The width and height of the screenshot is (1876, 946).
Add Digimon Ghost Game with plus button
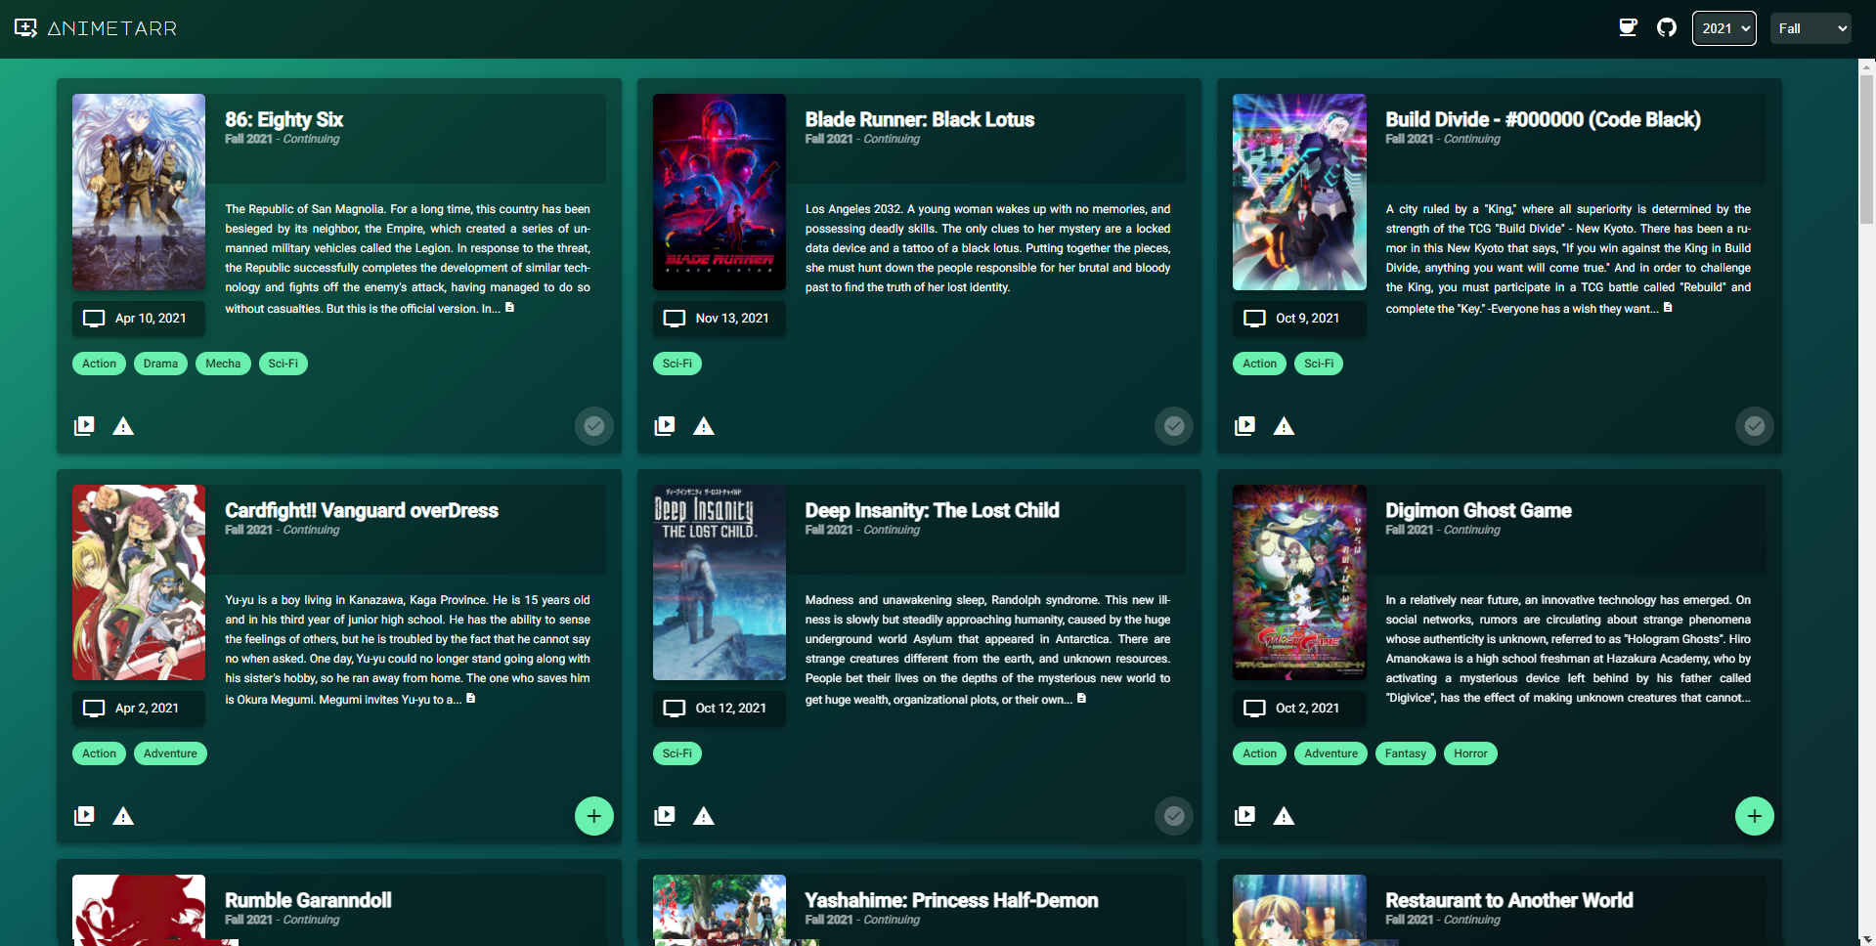pos(1755,816)
